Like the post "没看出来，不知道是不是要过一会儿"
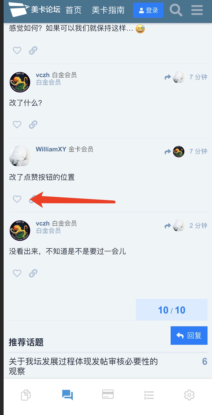 tap(17, 273)
